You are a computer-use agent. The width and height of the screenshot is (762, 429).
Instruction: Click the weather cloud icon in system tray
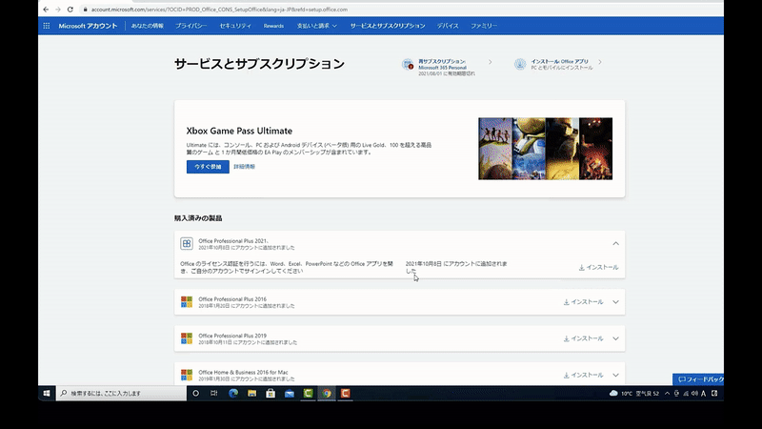click(x=613, y=393)
